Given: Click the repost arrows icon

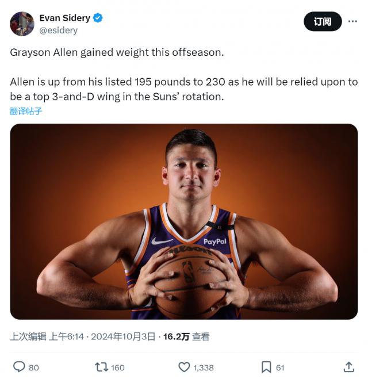Looking at the screenshot, I should [x=101, y=367].
